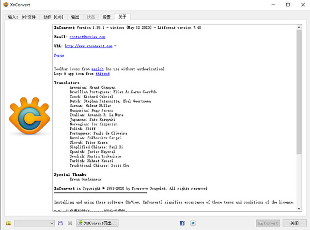
Task: Select the 关于 tab
Action: coord(122,17)
